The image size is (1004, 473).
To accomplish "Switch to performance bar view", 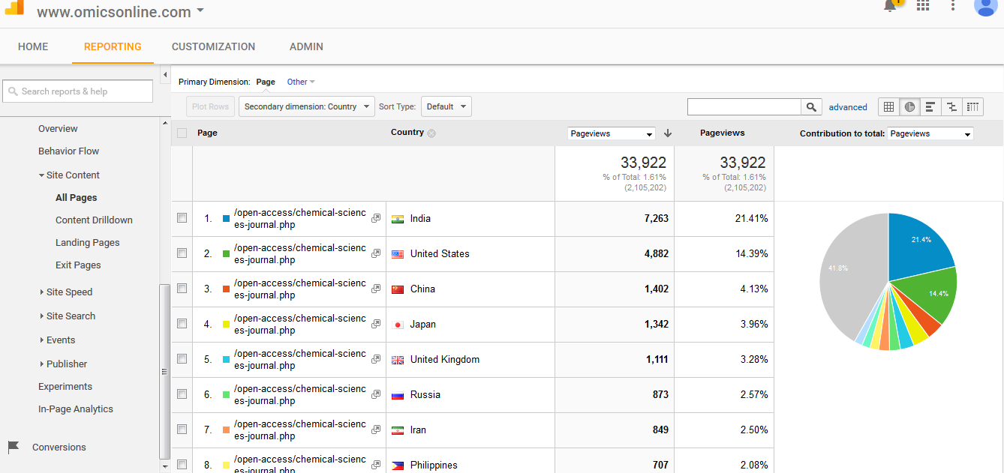I will 930,106.
